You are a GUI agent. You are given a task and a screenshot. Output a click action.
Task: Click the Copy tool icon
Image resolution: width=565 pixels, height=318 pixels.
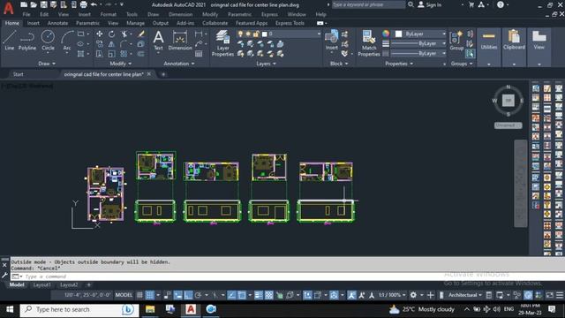100,44
